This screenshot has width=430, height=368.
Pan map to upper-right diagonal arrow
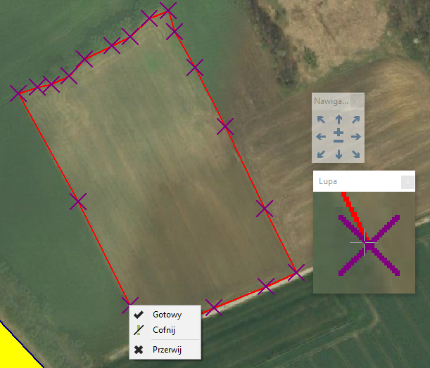[356, 119]
